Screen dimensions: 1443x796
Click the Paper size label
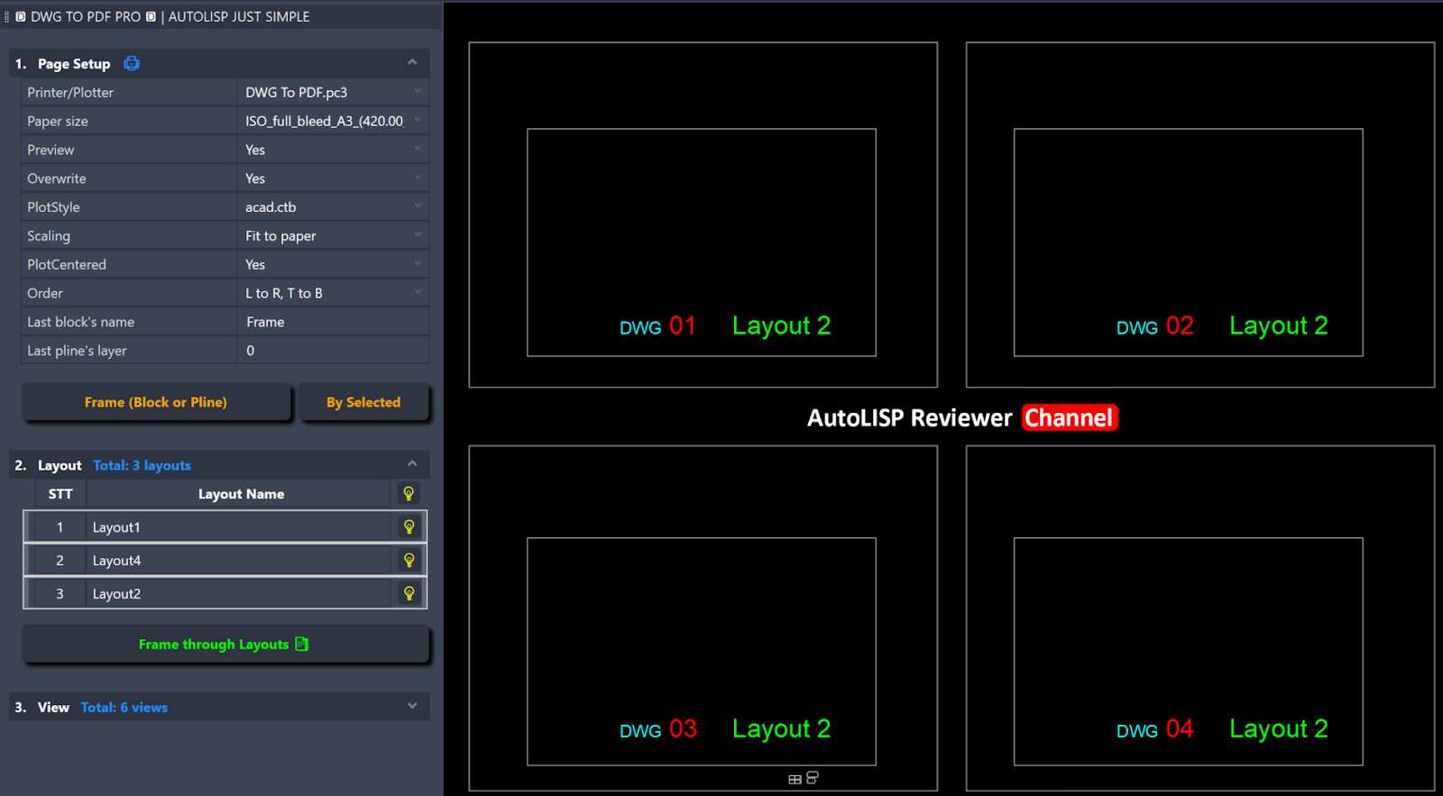click(58, 121)
